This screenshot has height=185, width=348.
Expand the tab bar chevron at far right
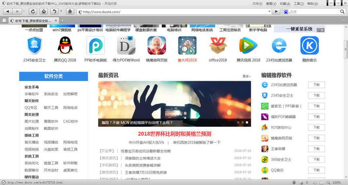point(344,20)
